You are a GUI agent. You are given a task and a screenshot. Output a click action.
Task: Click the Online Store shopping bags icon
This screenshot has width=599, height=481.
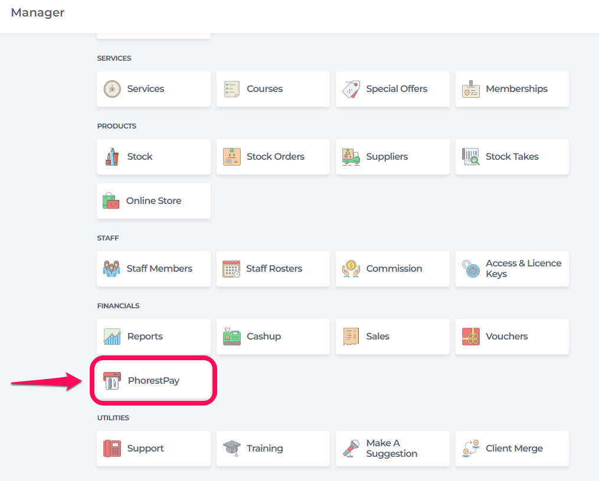pos(111,201)
